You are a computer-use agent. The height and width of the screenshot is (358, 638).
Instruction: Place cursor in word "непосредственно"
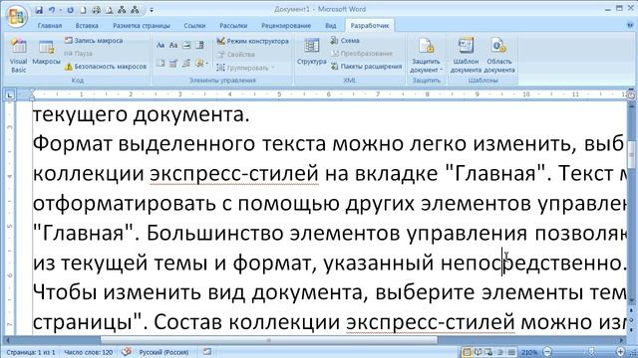point(531,263)
